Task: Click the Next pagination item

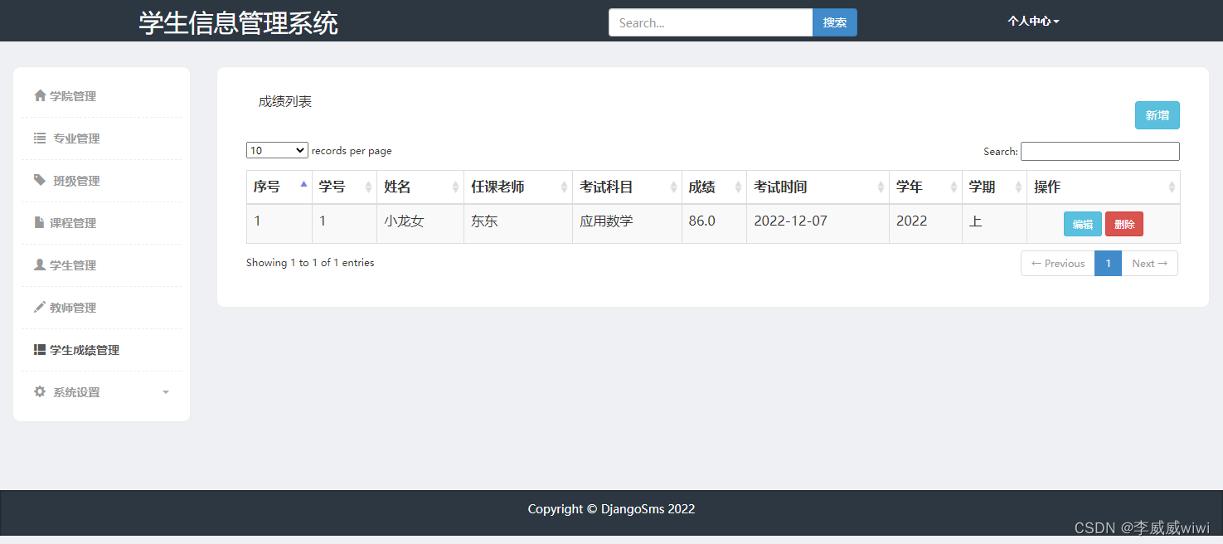Action: click(x=1149, y=263)
